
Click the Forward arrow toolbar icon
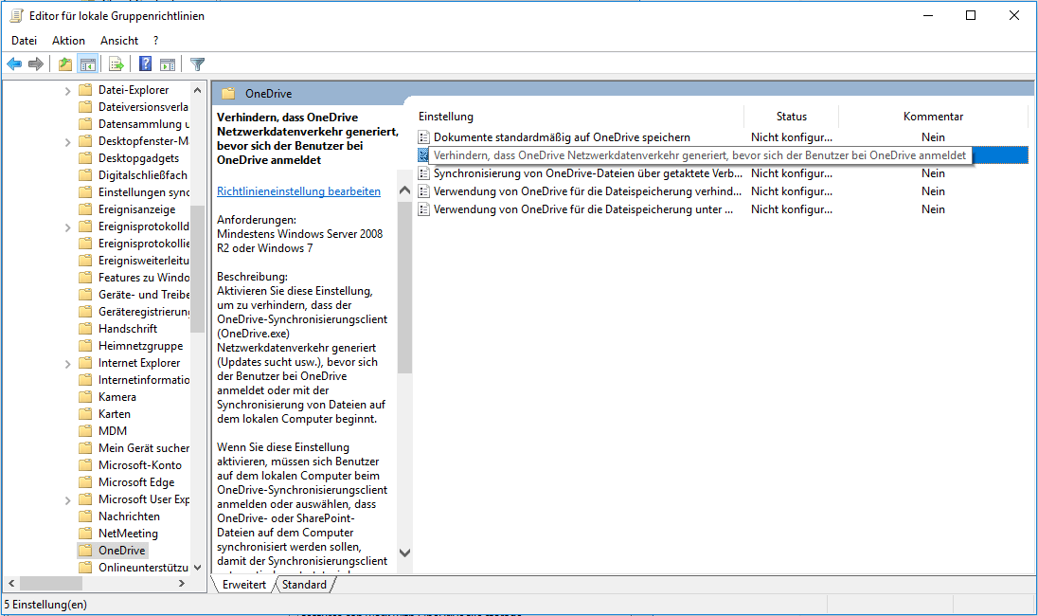coord(36,64)
